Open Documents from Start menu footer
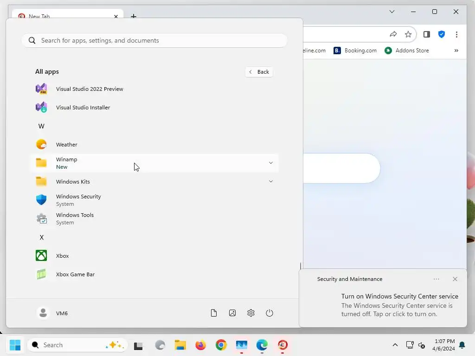 (213, 313)
